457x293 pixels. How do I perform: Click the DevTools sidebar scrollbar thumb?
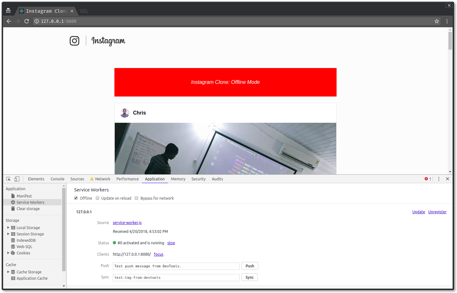64,229
